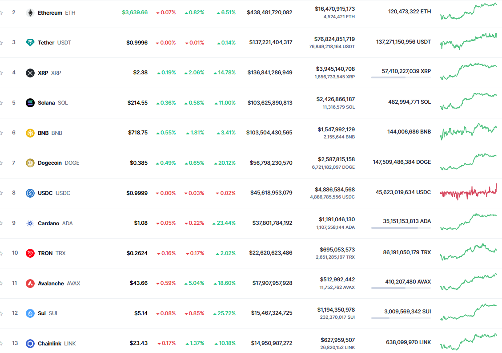Click USDC supply 45,623,019,634 USDC
This screenshot has height=353, width=502.
coord(403,192)
